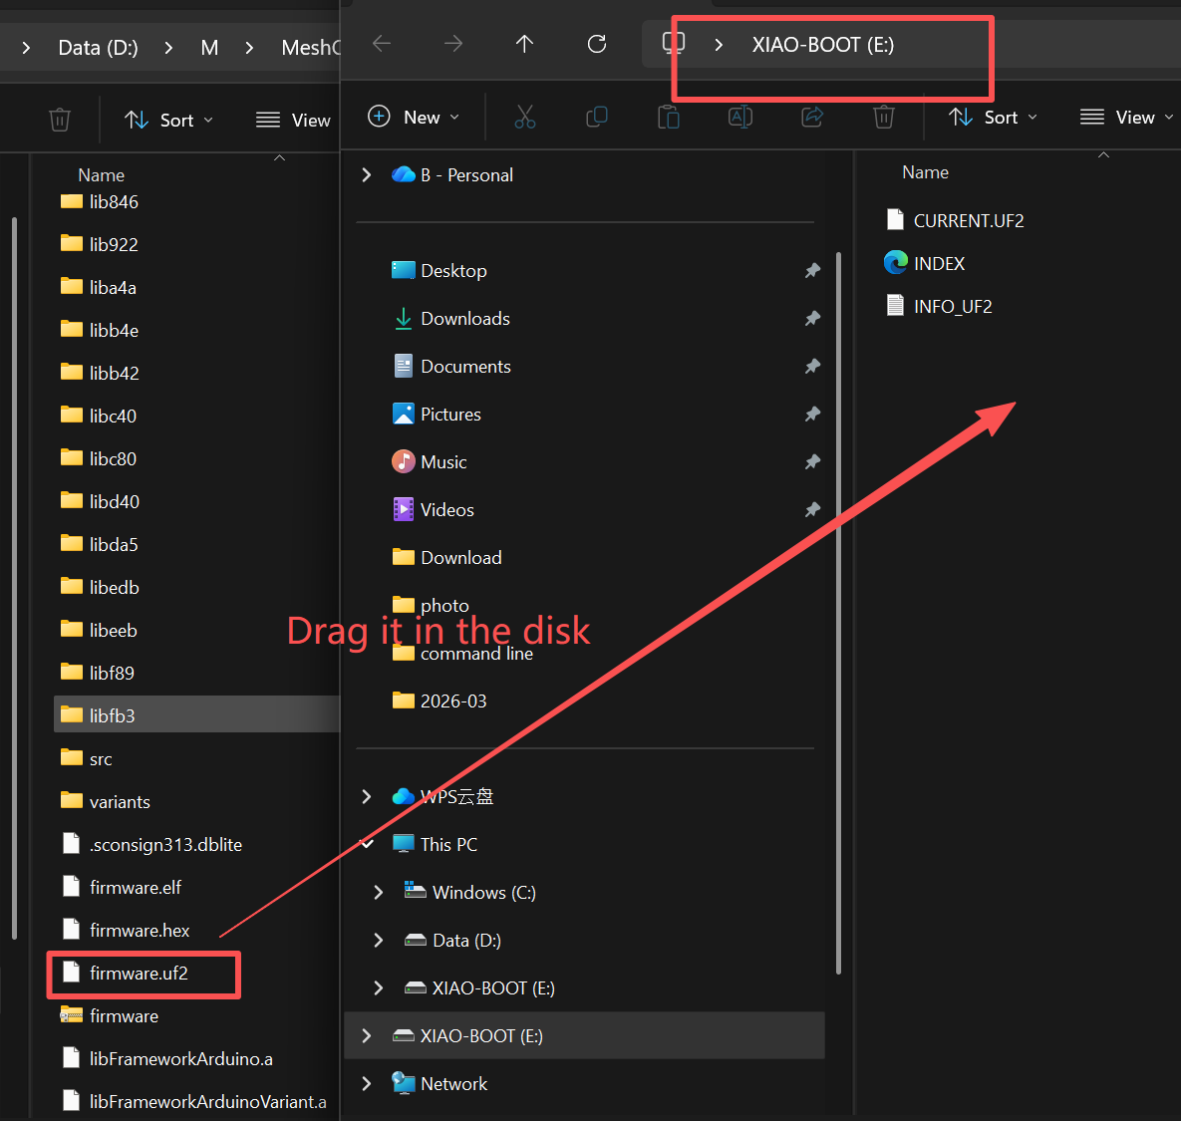This screenshot has height=1121, width=1181.
Task: Click the Rename icon in toolbar
Action: tap(740, 118)
